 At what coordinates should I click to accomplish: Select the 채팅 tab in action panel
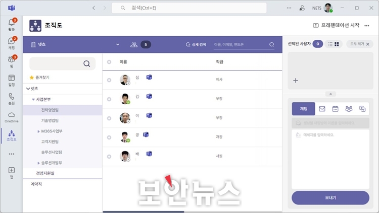304,109
